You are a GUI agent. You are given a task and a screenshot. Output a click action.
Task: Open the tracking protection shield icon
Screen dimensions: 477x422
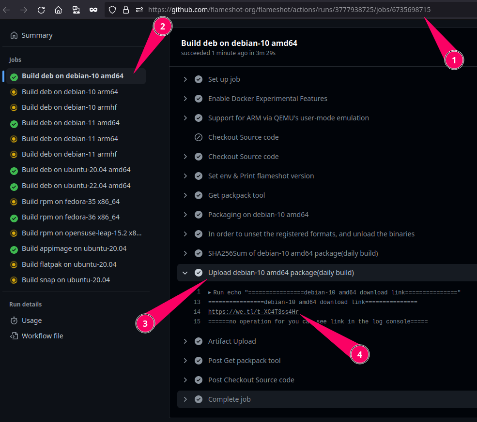(x=112, y=10)
